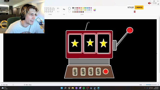
Task: Pick the indigo color swatch
Action: (89, 8)
